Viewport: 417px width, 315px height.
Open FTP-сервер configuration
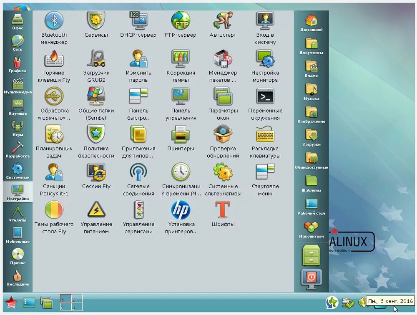tap(181, 25)
